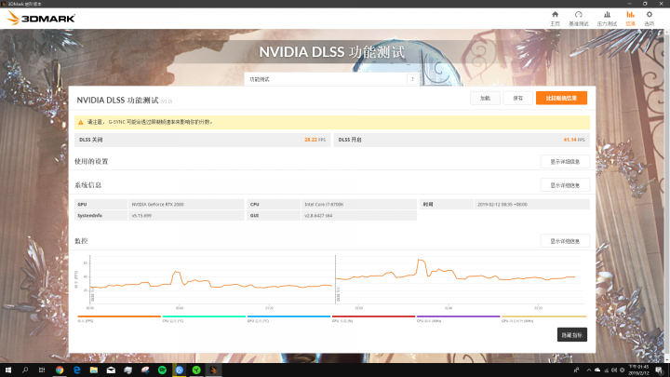Open the orange Results tab
670x377 pixels.
coord(630,19)
